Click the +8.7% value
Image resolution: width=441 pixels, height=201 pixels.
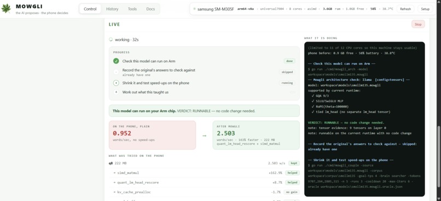[x=277, y=182]
